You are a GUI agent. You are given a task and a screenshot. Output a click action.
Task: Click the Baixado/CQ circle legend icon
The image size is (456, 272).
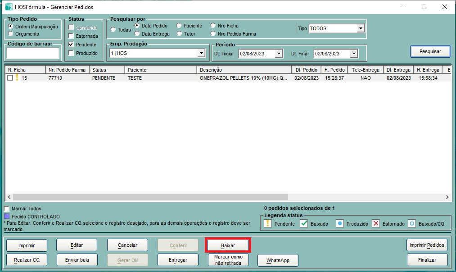click(x=412, y=224)
